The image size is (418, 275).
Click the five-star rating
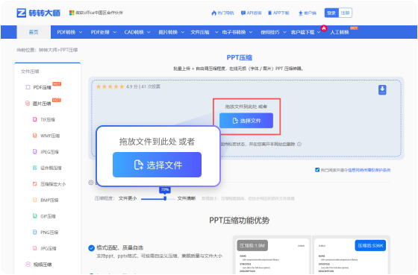click(x=110, y=86)
